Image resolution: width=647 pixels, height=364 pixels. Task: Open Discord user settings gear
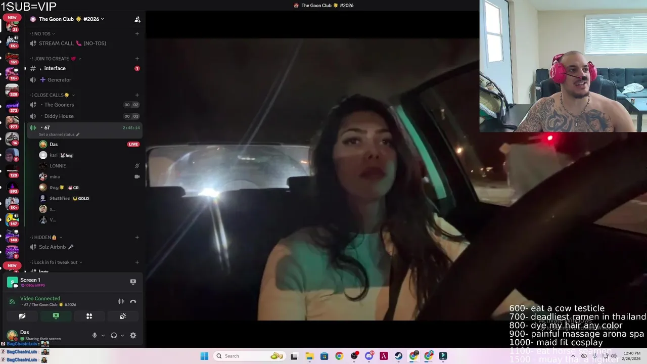pyautogui.click(x=133, y=335)
